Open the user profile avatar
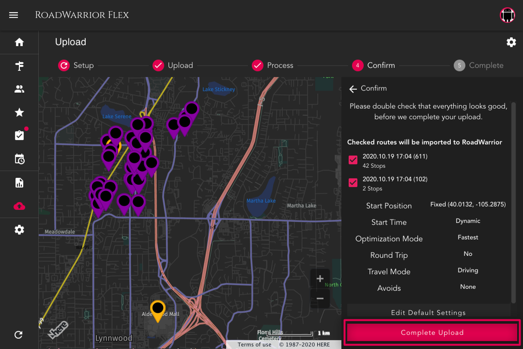This screenshot has height=349, width=523. tap(507, 15)
